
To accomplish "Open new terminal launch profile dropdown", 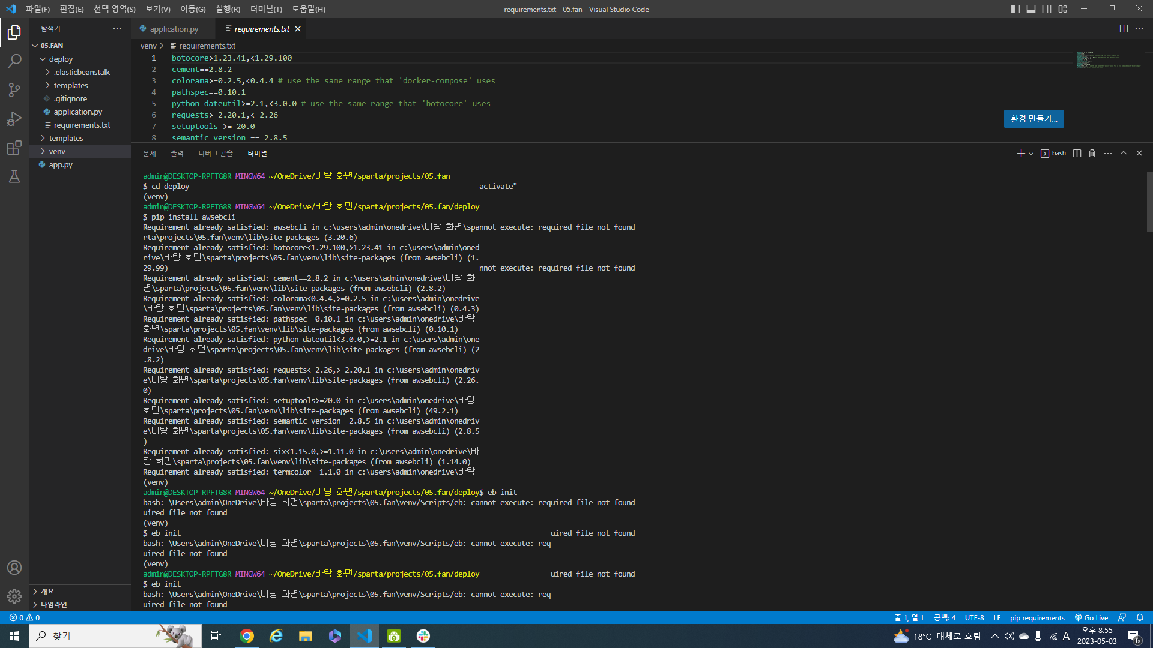I will point(1031,154).
